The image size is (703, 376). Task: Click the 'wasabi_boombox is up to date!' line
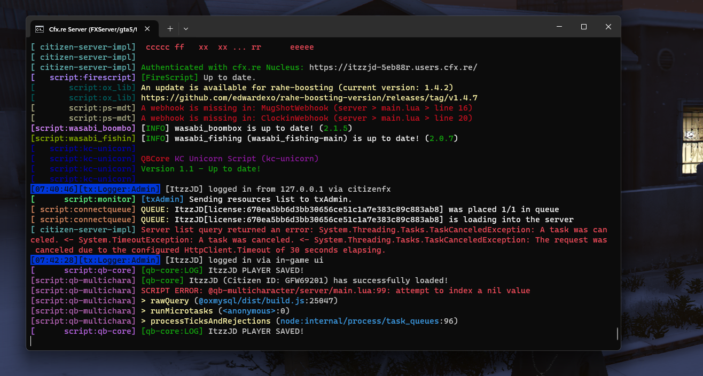click(x=246, y=128)
